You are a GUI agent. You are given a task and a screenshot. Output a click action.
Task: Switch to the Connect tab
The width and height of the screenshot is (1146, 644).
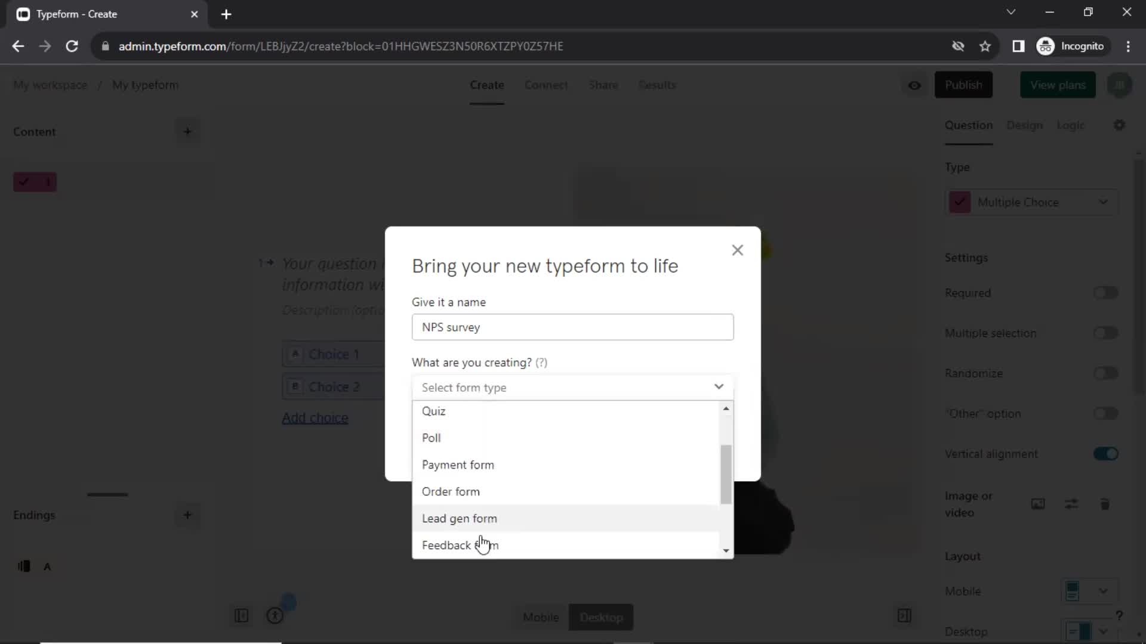coord(546,85)
